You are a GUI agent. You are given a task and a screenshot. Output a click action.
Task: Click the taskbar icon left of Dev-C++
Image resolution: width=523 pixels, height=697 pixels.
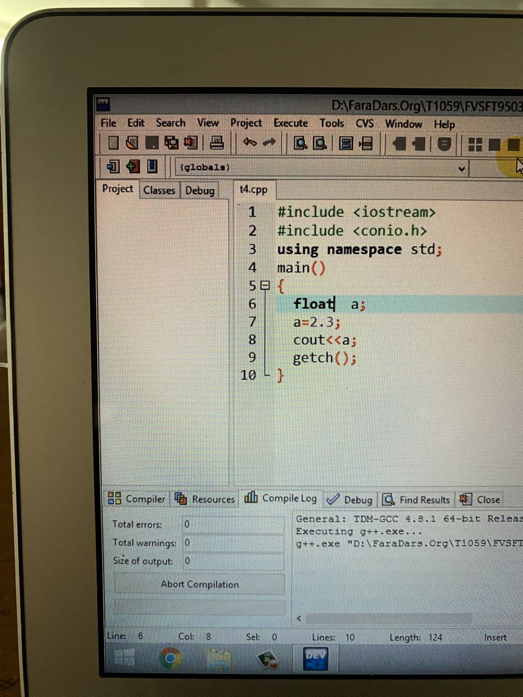click(x=268, y=660)
